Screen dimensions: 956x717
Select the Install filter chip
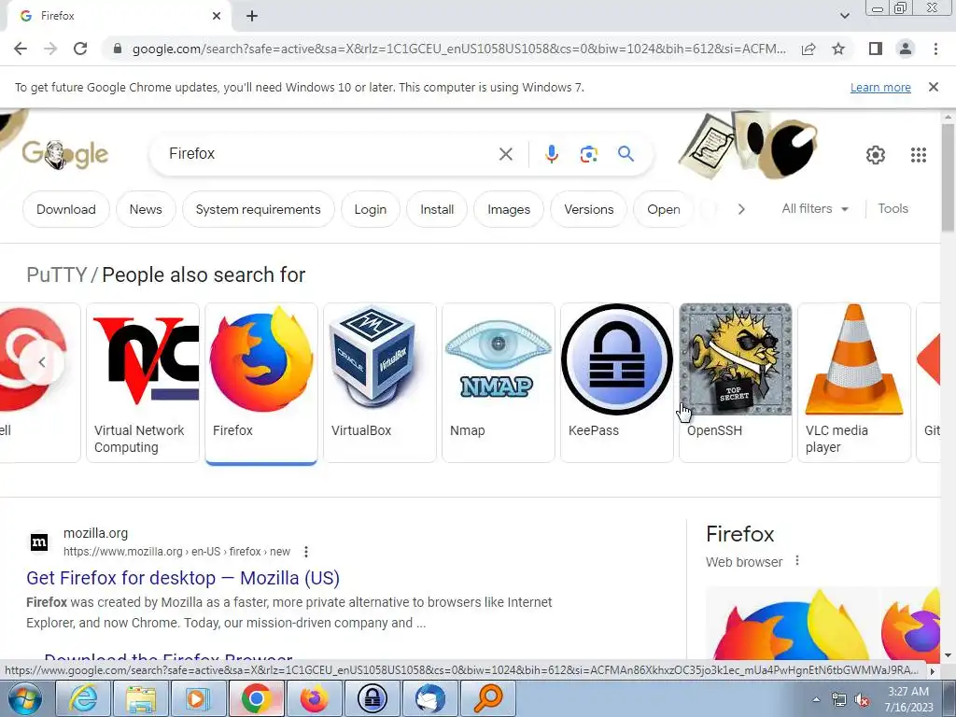pyautogui.click(x=437, y=209)
